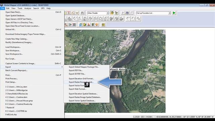Click the green squiggle icon beside the hill shading button
Screen dimensions: 215x121
pyautogui.click(x=117, y=13)
